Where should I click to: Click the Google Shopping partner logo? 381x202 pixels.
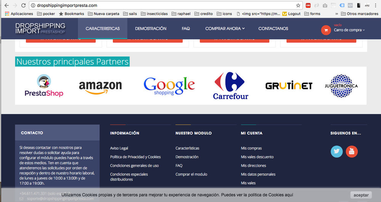(x=169, y=86)
